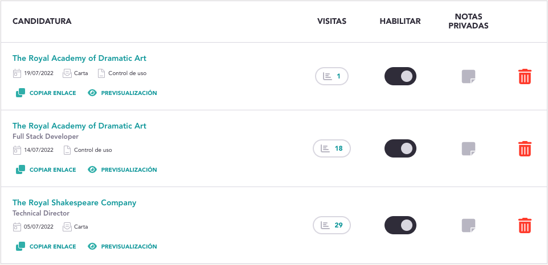Toggle Habilitar for Technical Director application

click(x=400, y=225)
